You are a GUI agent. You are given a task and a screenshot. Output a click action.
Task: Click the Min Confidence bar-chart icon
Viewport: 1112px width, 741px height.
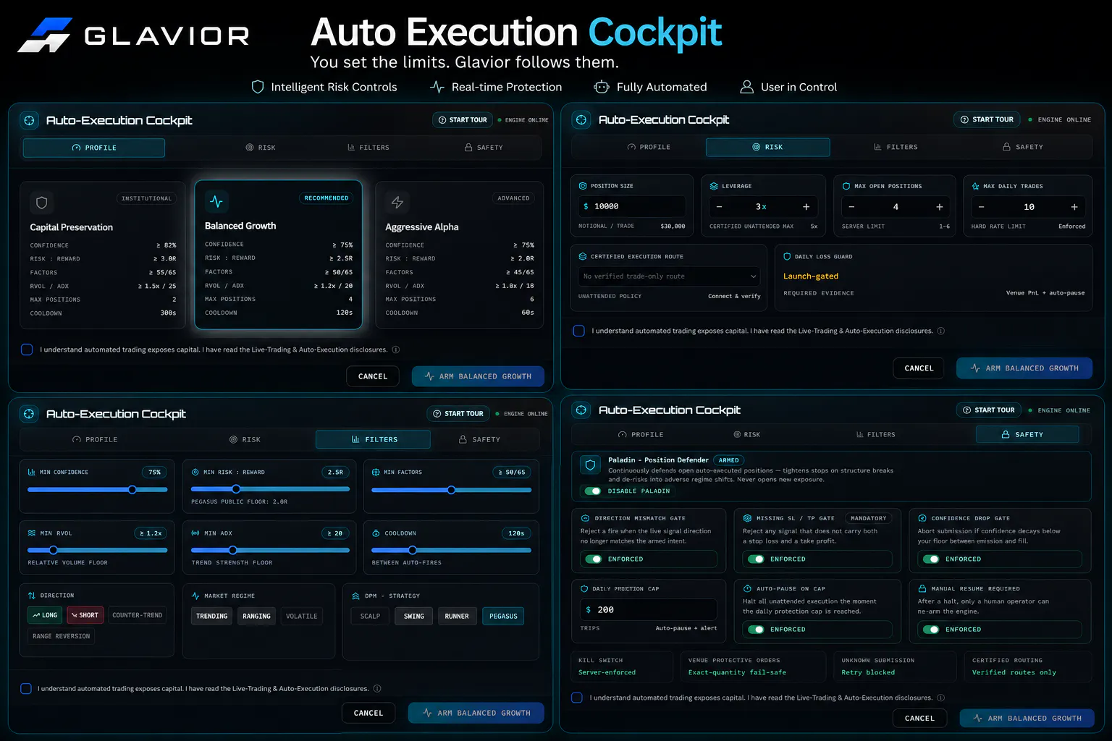tap(32, 472)
